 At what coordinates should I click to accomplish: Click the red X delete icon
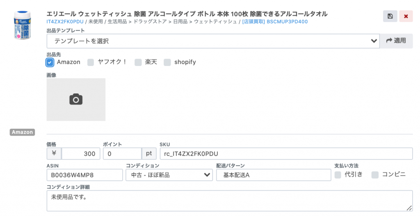point(406,16)
